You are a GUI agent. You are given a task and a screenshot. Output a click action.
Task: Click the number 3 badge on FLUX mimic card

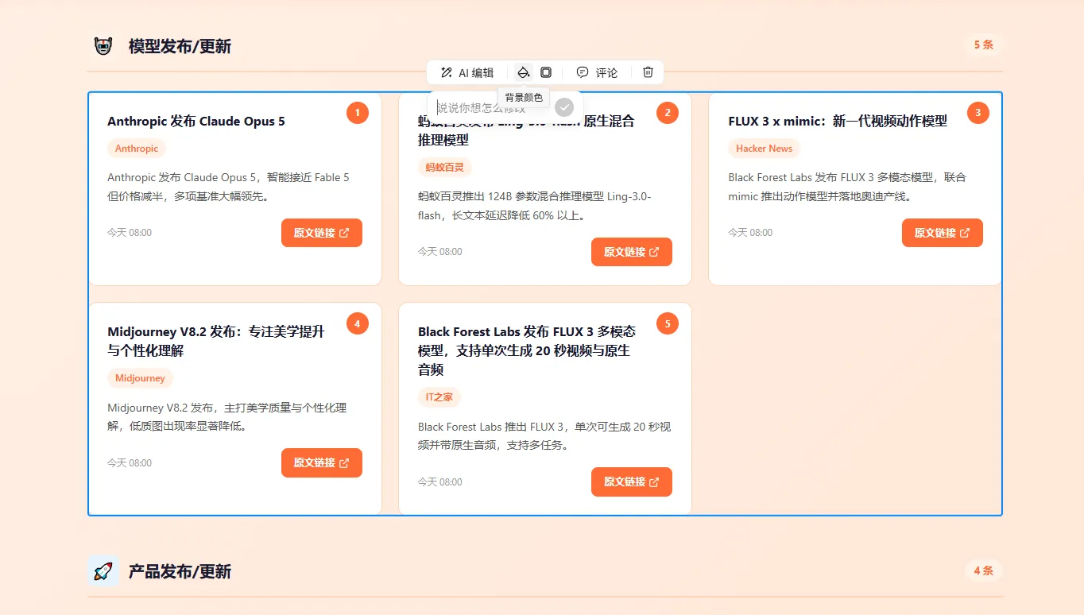click(978, 113)
